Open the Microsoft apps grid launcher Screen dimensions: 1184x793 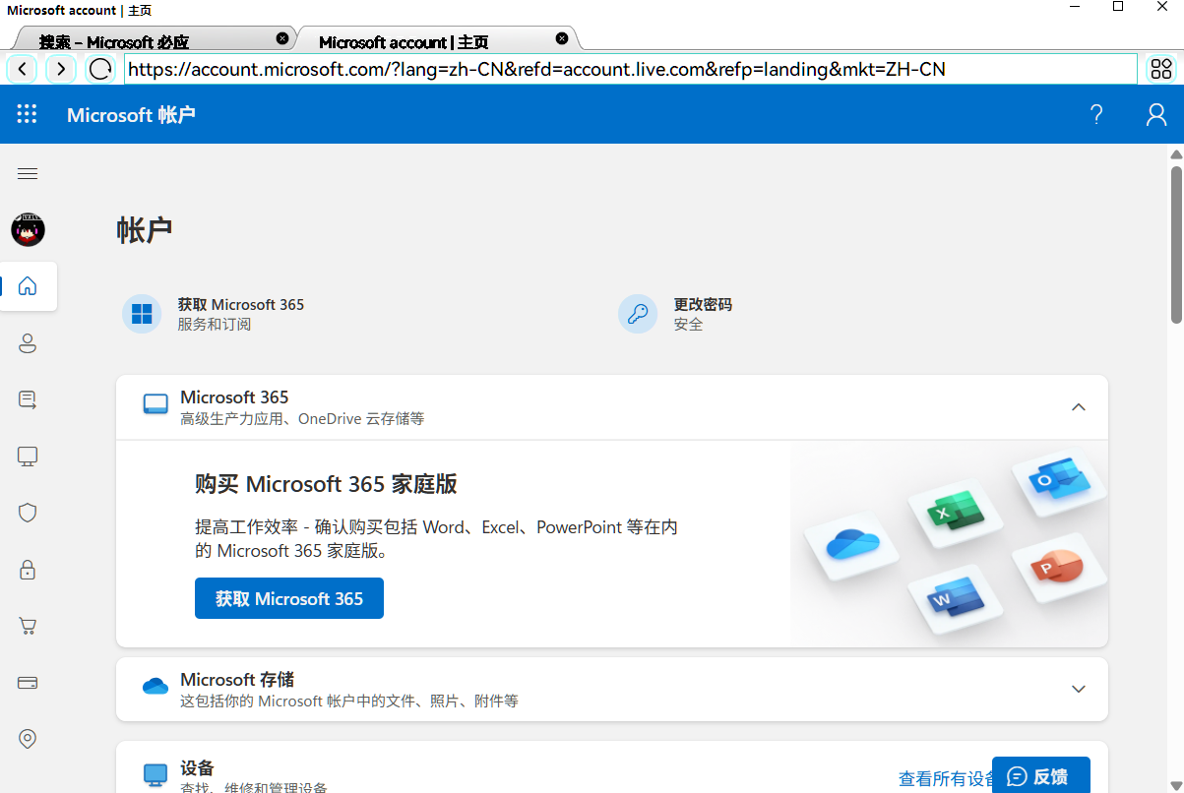pyautogui.click(x=28, y=114)
